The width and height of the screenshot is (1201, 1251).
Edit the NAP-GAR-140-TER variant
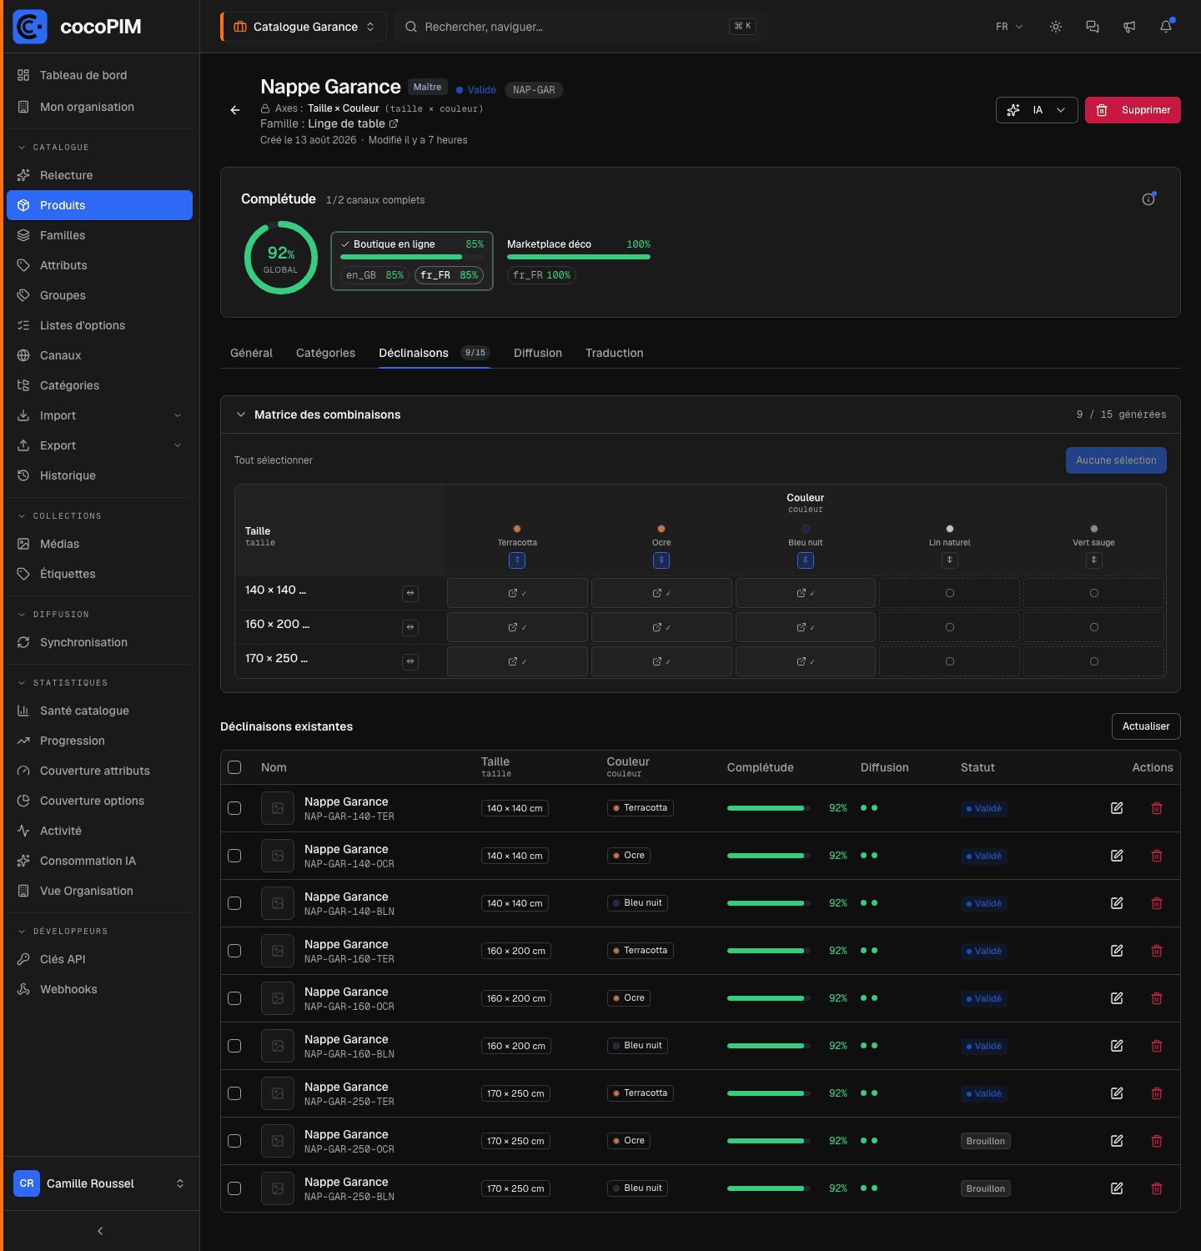tap(1117, 808)
